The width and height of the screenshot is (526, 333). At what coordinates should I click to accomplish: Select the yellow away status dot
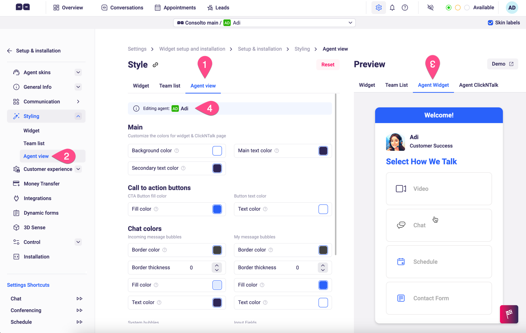458,7
